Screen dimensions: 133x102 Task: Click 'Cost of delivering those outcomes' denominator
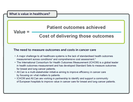pos(76,36)
